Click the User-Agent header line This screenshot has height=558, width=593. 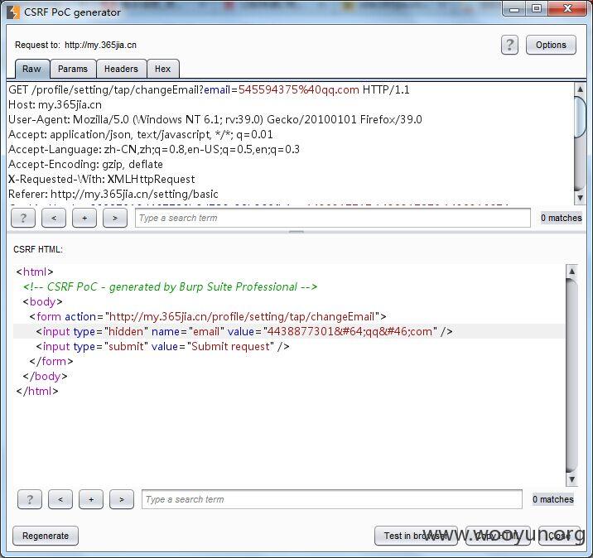click(x=215, y=119)
